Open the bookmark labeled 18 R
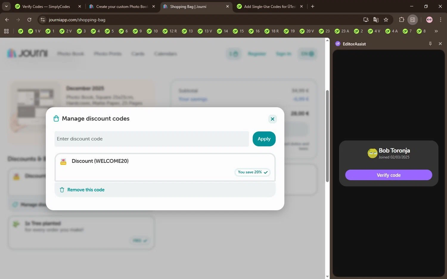The image size is (447, 279). coord(272,31)
